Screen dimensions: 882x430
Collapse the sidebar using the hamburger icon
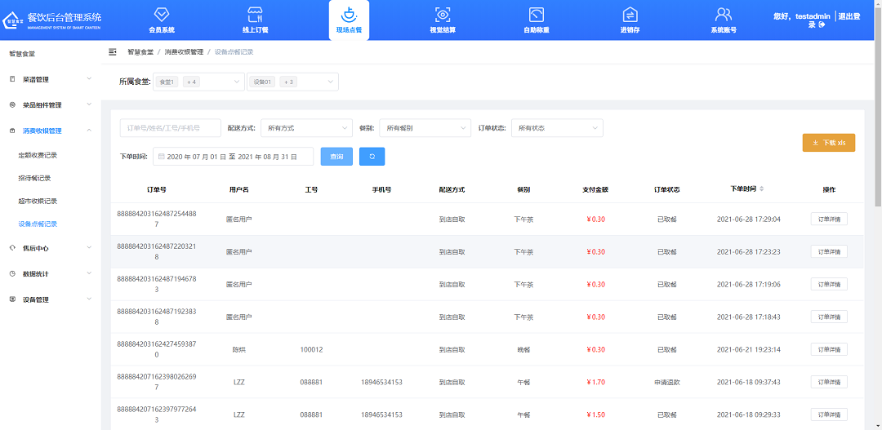(x=113, y=51)
